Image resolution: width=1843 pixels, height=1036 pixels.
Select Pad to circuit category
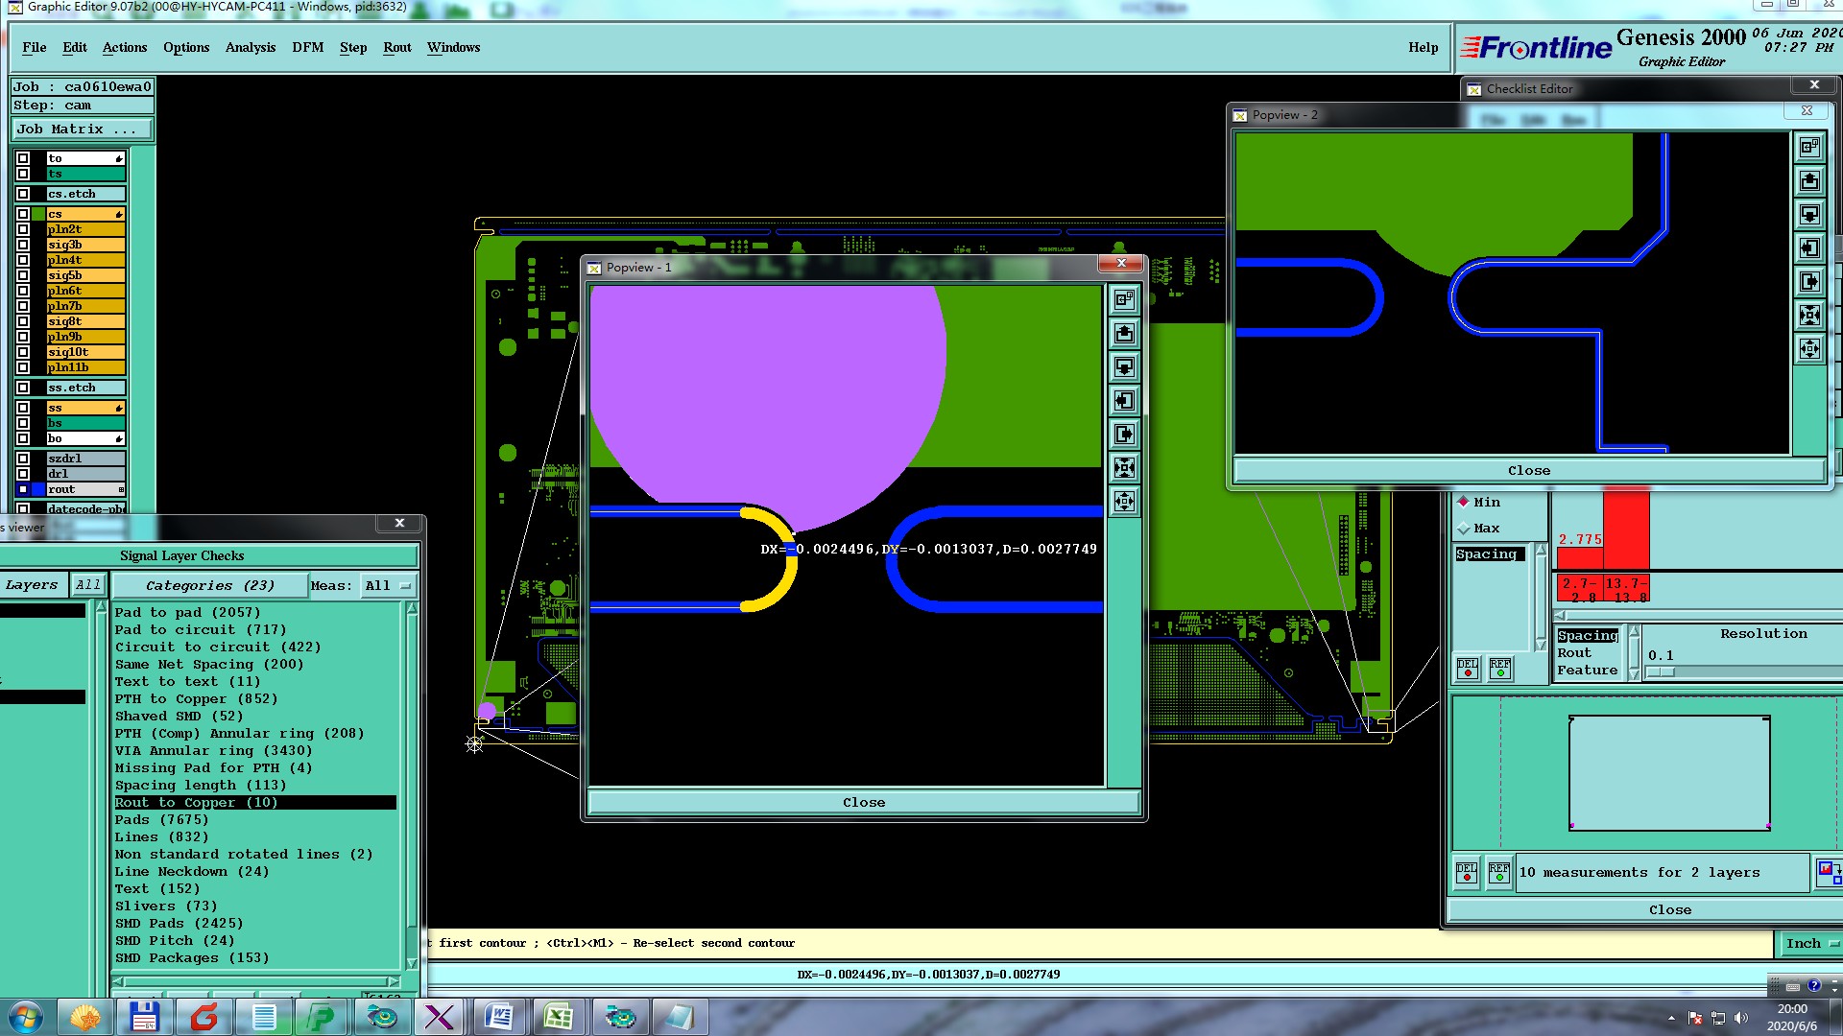point(200,630)
